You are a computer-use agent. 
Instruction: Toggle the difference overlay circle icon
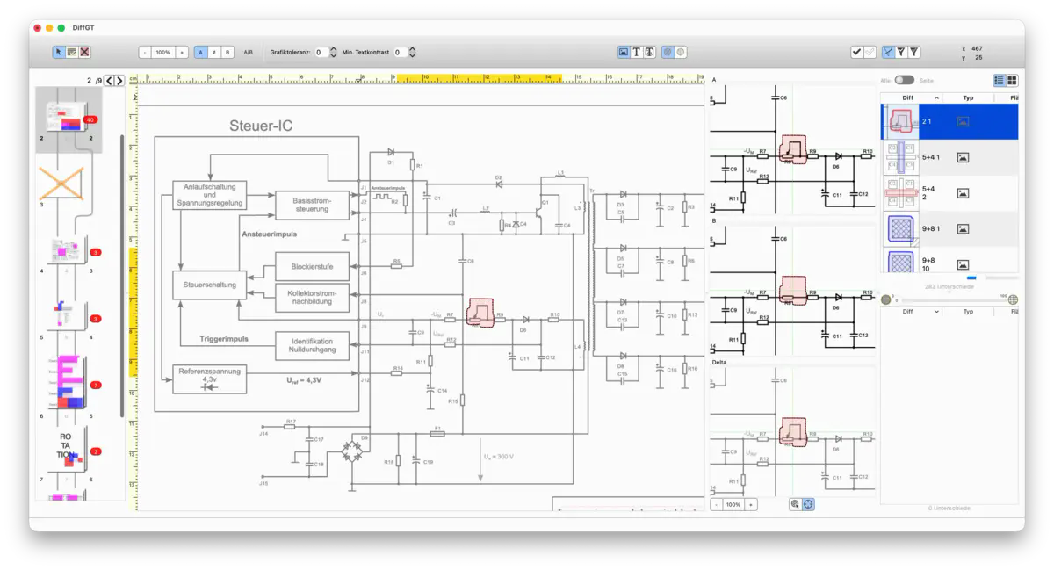pyautogui.click(x=667, y=52)
